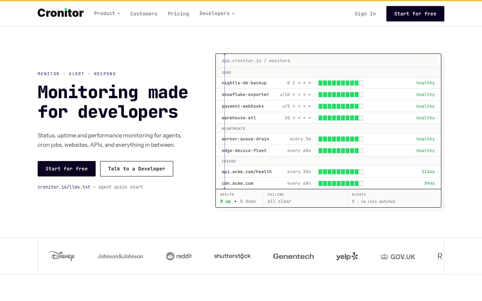Image resolution: width=482 pixels, height=301 pixels.
Task: Click warehouse-etl healthy status
Action: [x=426, y=118]
